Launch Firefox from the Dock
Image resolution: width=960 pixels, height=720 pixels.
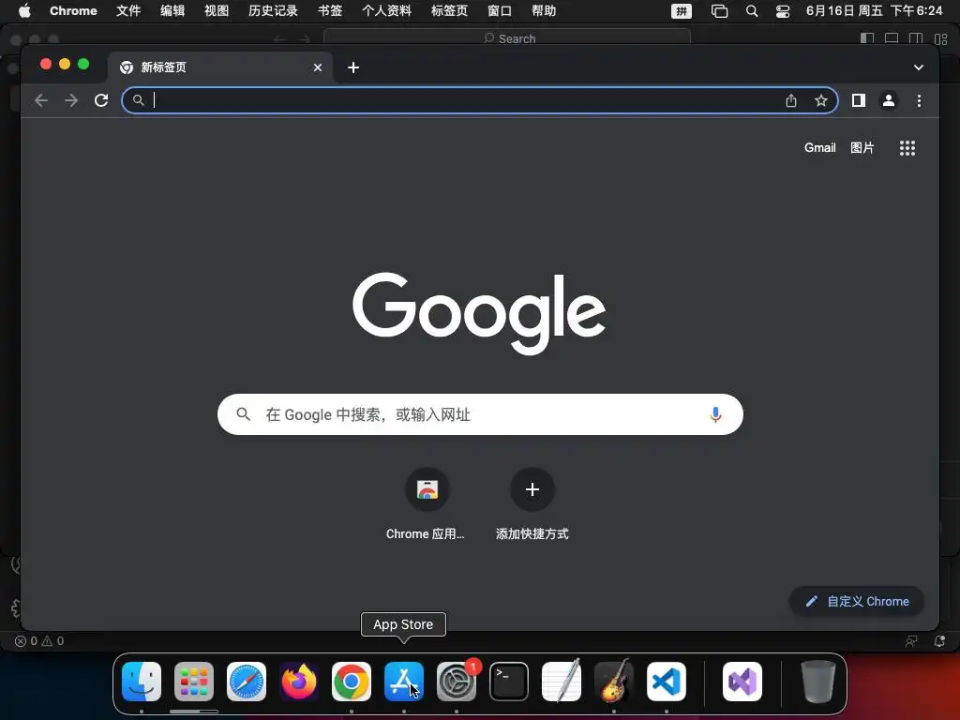pyautogui.click(x=299, y=682)
